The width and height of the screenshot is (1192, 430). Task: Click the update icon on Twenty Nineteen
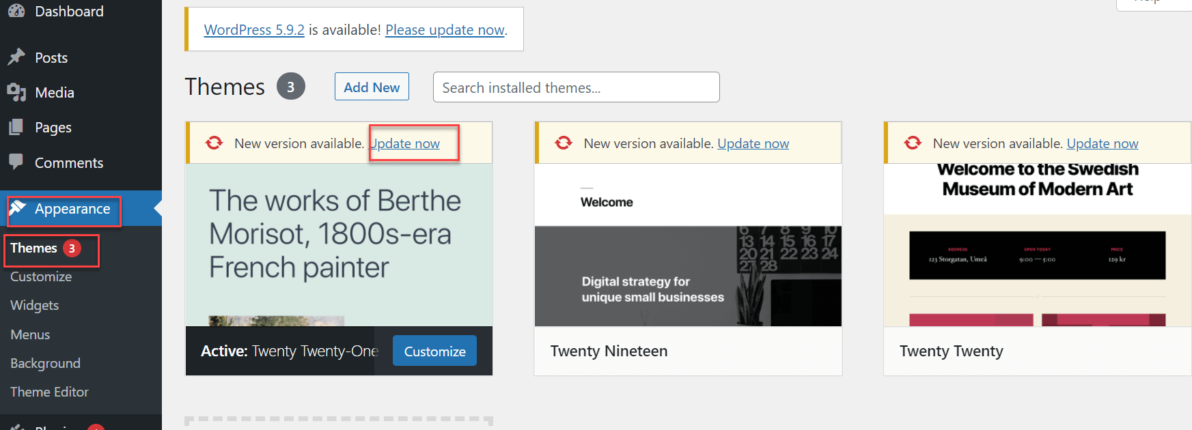(564, 143)
